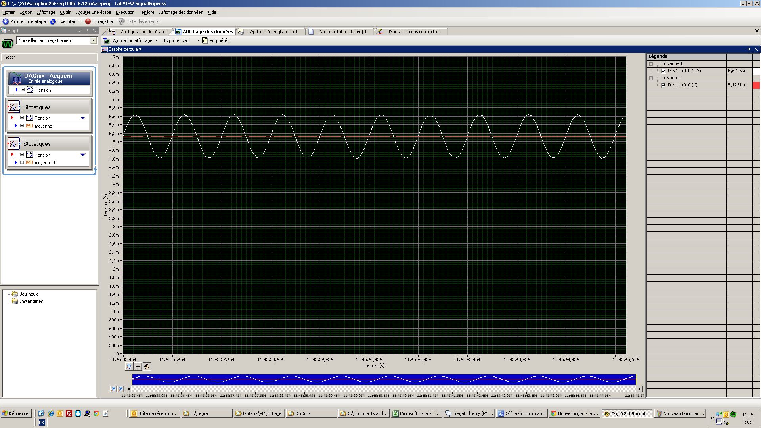Image resolution: width=761 pixels, height=428 pixels.
Task: Select the zoom tool below the graph
Action: [128, 367]
